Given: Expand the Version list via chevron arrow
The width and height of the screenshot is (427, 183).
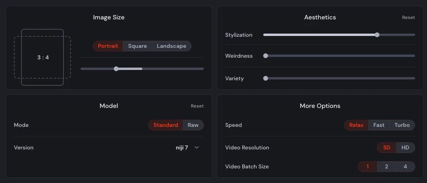Looking at the screenshot, I should point(197,147).
